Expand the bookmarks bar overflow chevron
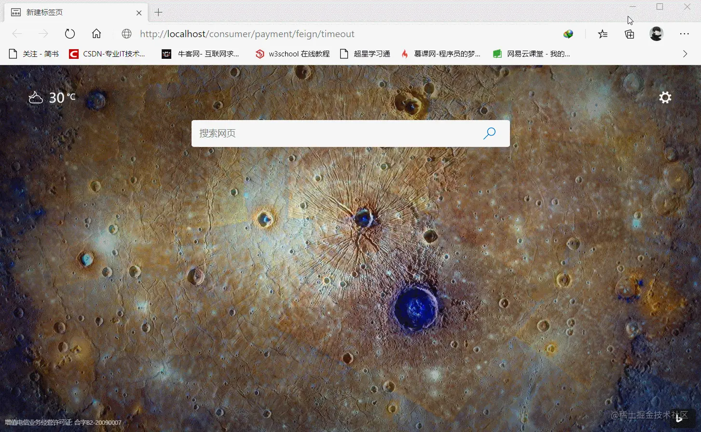The width and height of the screenshot is (701, 432). coord(685,54)
